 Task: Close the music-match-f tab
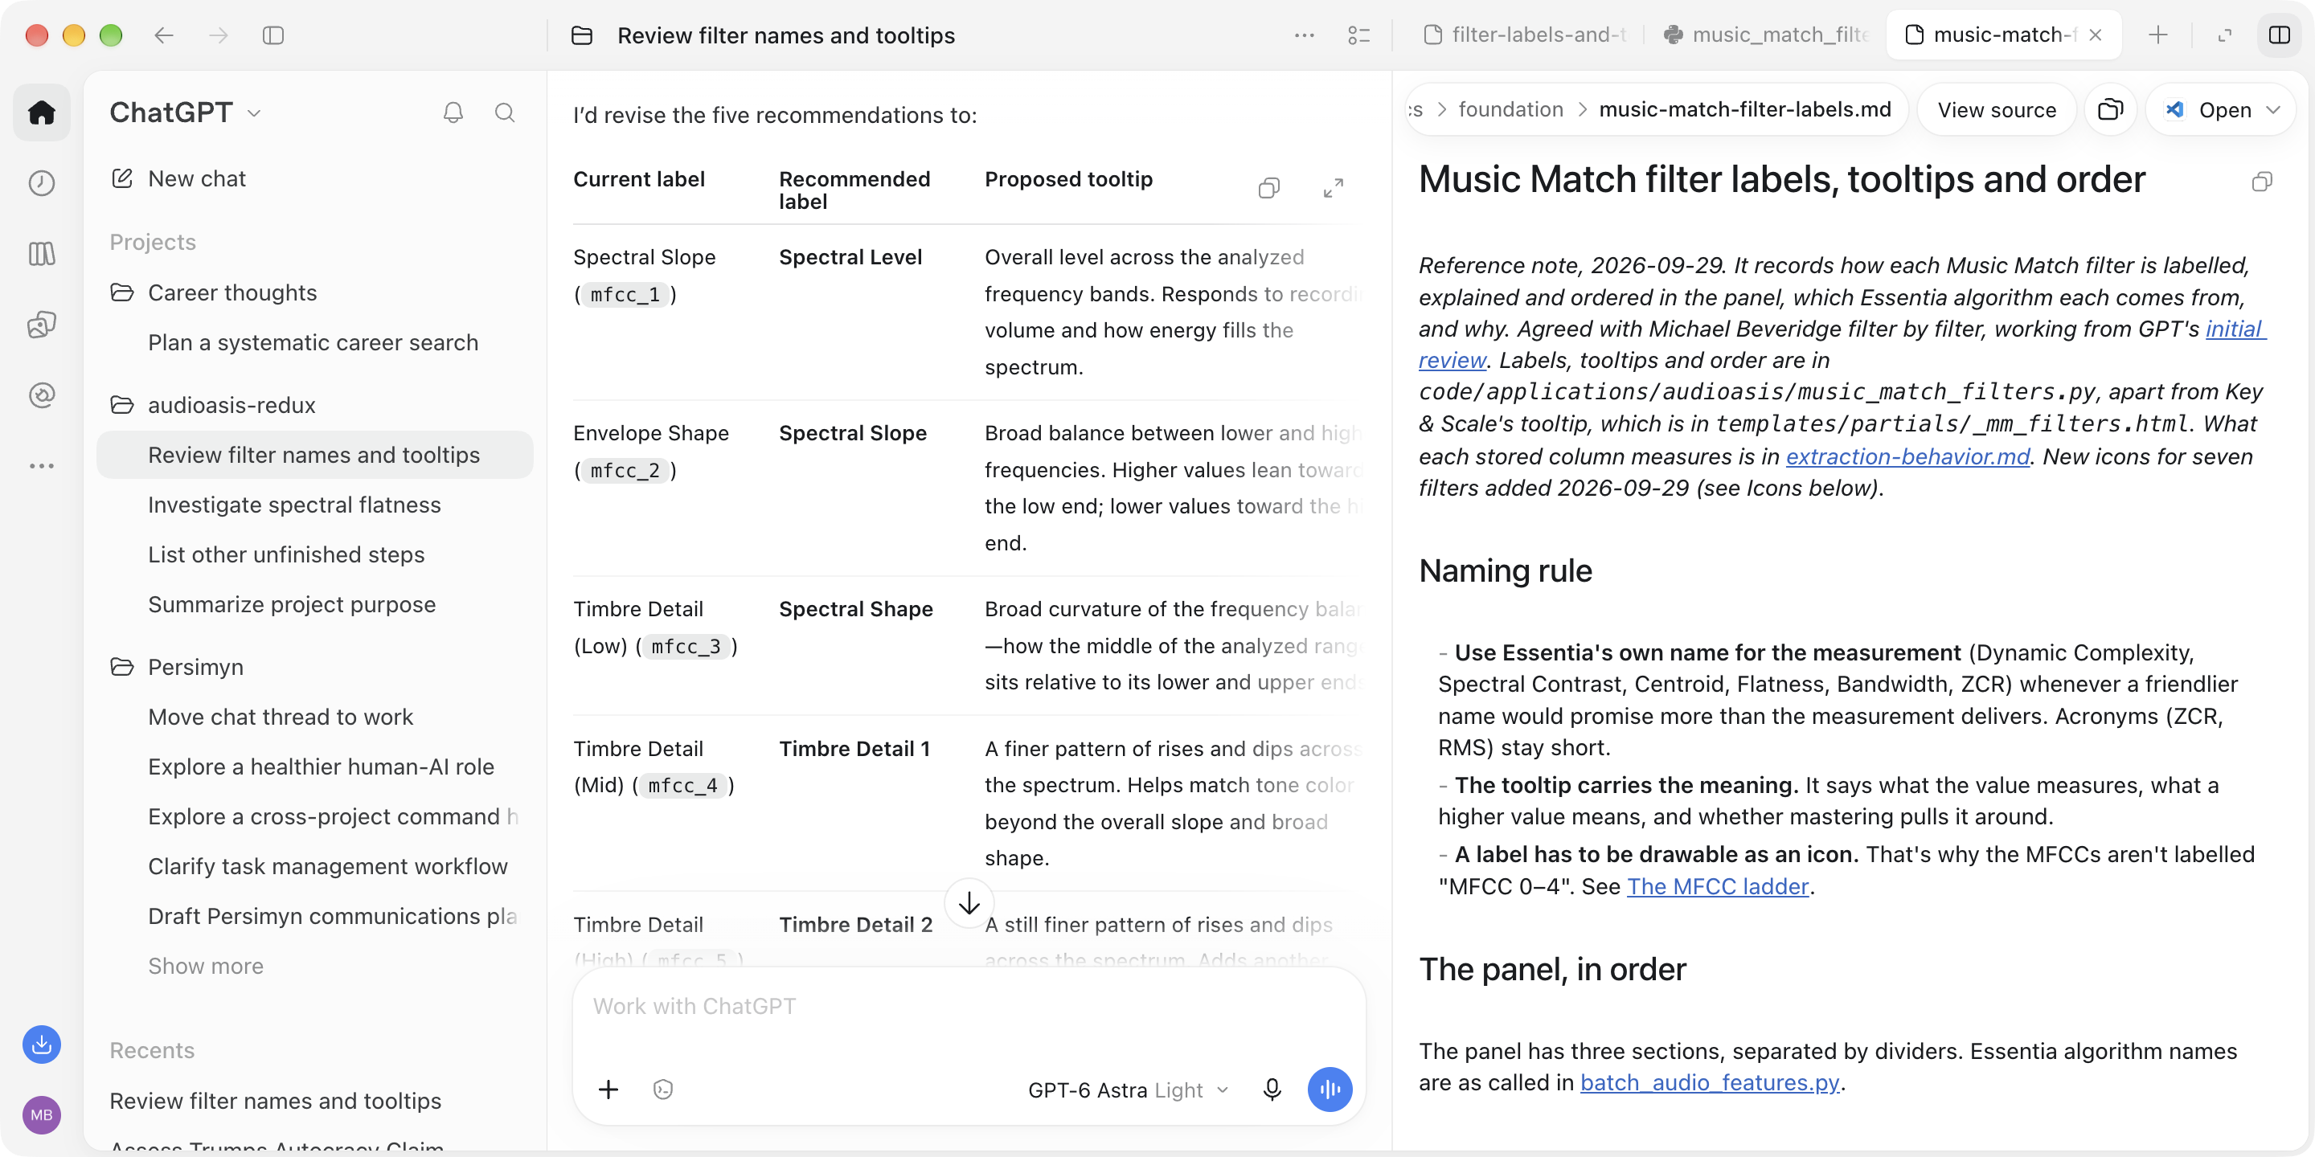pyautogui.click(x=2095, y=35)
